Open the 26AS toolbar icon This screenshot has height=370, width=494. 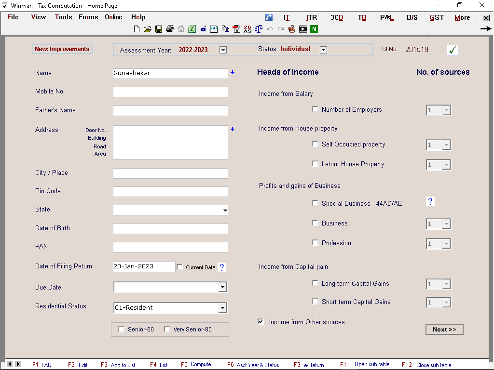(x=247, y=29)
